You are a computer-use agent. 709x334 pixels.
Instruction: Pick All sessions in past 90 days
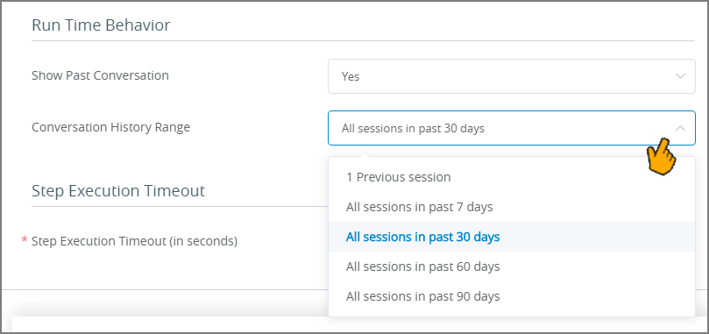512,296
